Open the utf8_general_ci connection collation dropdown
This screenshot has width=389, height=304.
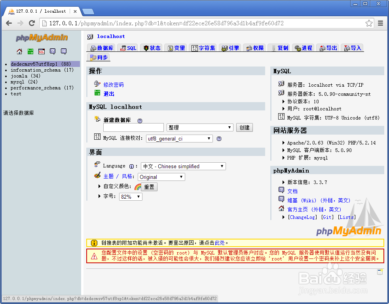(x=179, y=139)
